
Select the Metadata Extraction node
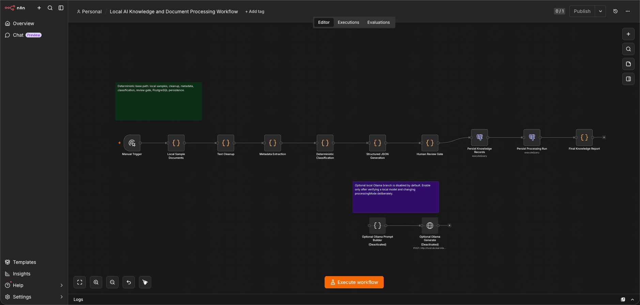point(273,143)
